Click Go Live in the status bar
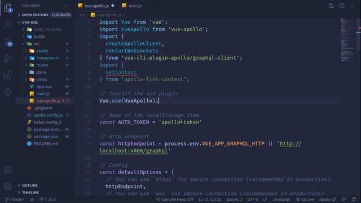The width and height of the screenshot is (361, 203). coord(305,200)
